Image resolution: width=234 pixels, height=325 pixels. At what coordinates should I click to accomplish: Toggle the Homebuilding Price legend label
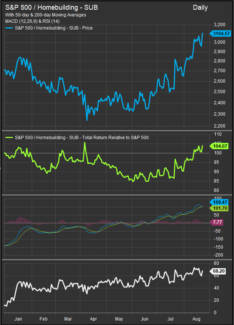coord(54,28)
